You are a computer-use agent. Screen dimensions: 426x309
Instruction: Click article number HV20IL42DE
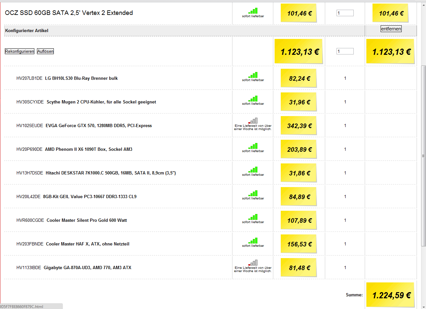[29, 196]
